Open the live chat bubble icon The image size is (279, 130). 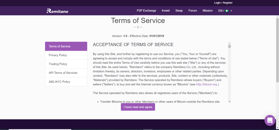pyautogui.click(x=270, y=120)
